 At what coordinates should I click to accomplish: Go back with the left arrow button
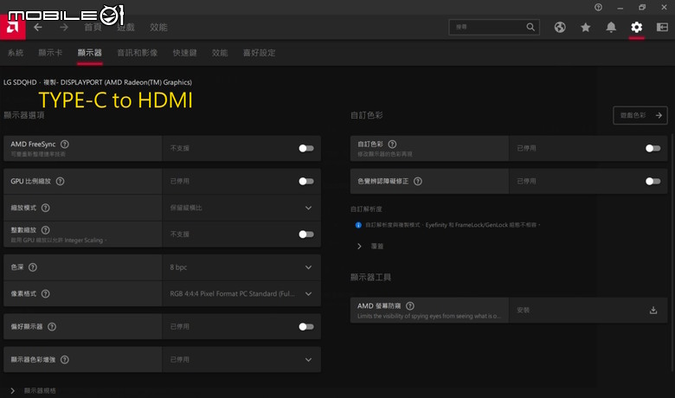[x=38, y=27]
